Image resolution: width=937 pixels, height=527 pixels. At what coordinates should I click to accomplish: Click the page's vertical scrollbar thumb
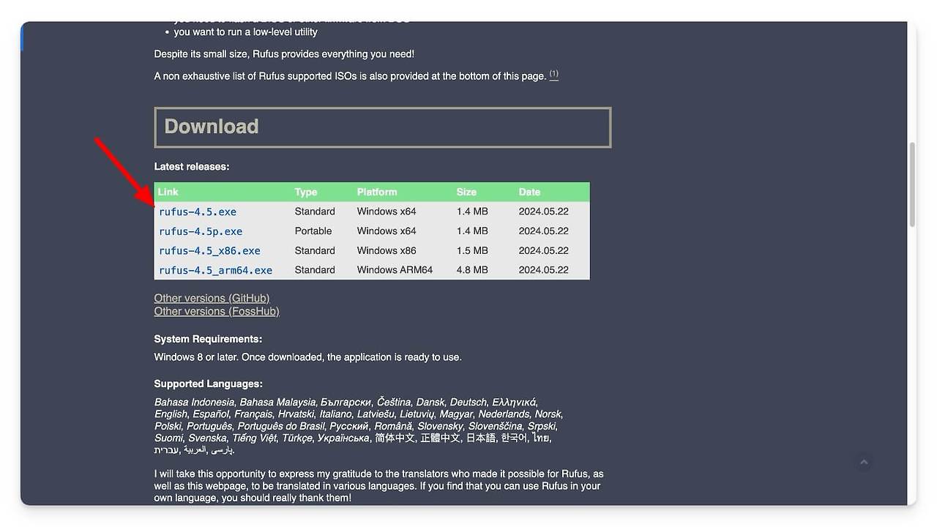pyautogui.click(x=912, y=184)
